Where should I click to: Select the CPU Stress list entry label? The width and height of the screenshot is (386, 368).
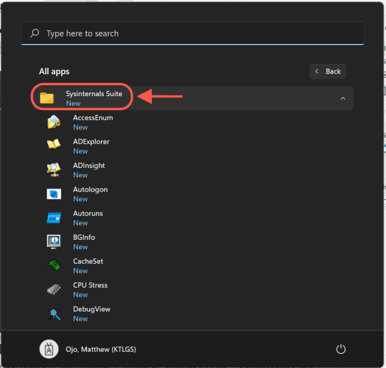click(x=90, y=285)
